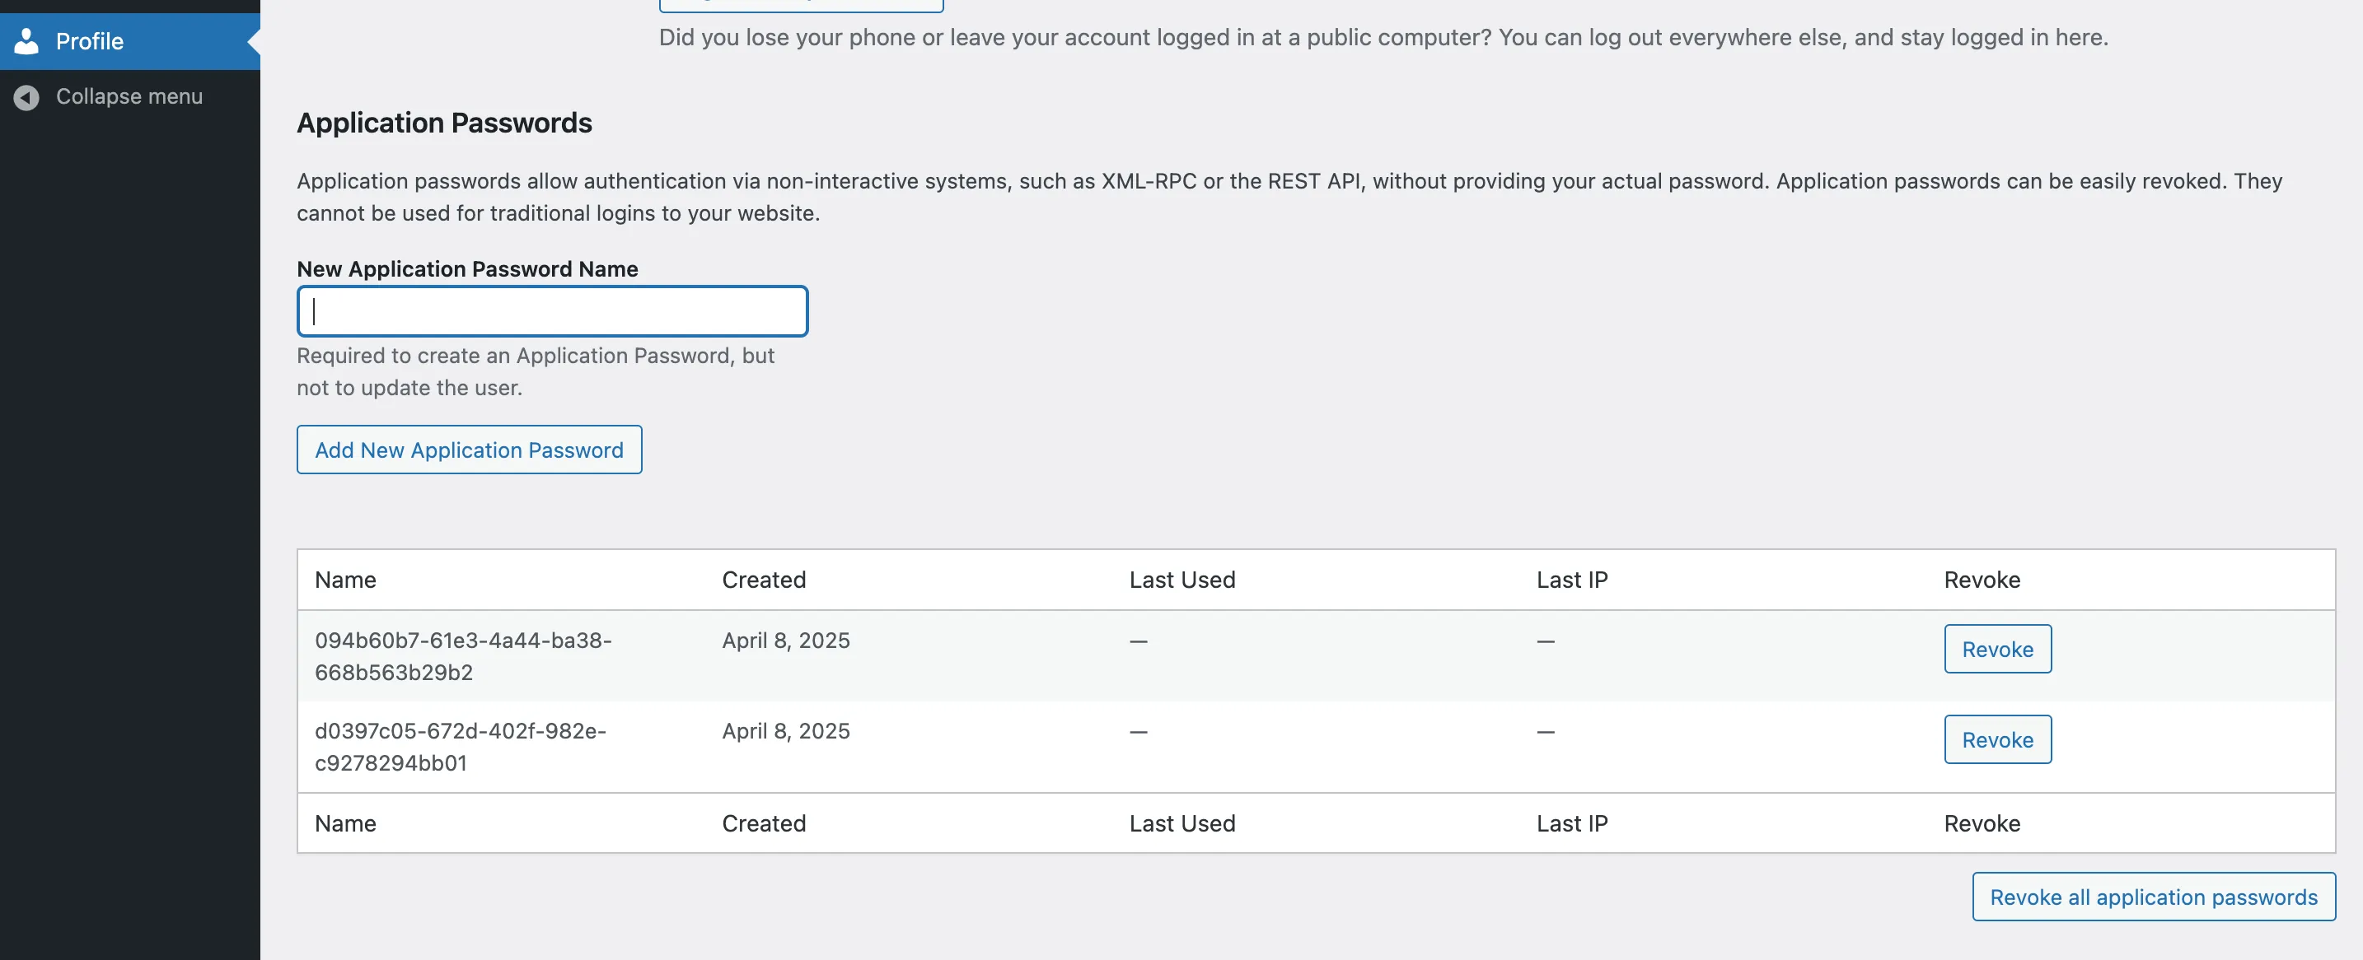Click the Last IP footer label
The height and width of the screenshot is (960, 2363).
click(x=1571, y=823)
